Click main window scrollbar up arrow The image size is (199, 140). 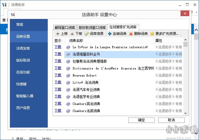pyautogui.click(x=196, y=30)
